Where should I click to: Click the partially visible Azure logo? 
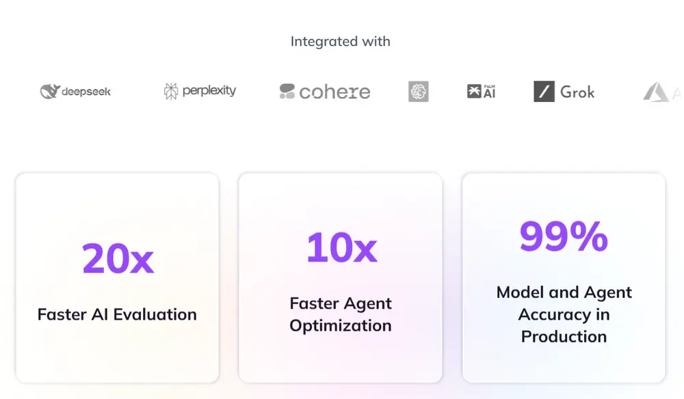(x=655, y=92)
